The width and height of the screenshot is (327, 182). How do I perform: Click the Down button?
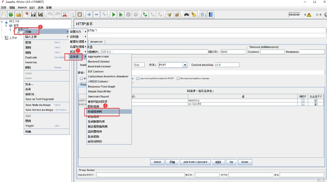[245, 162]
